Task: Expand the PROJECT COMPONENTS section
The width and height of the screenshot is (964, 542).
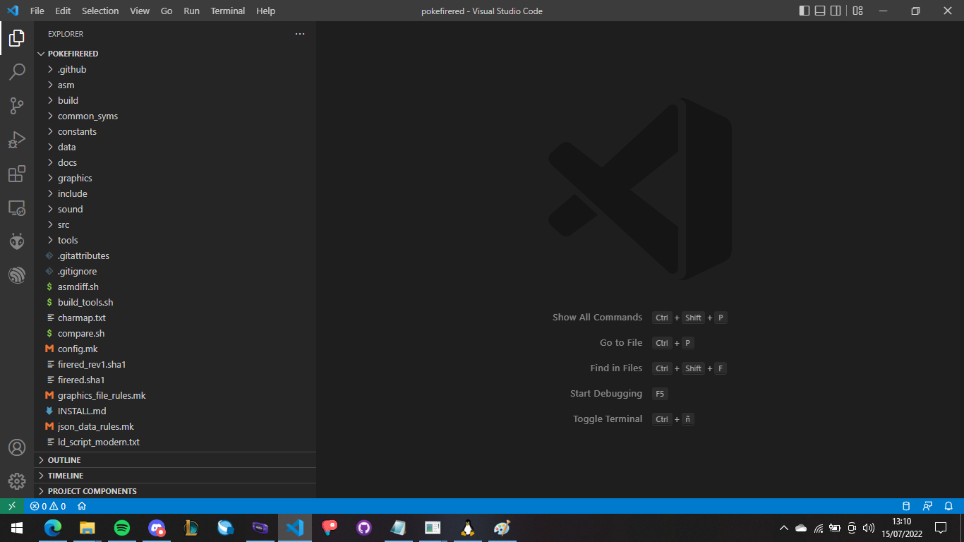Action: click(92, 491)
